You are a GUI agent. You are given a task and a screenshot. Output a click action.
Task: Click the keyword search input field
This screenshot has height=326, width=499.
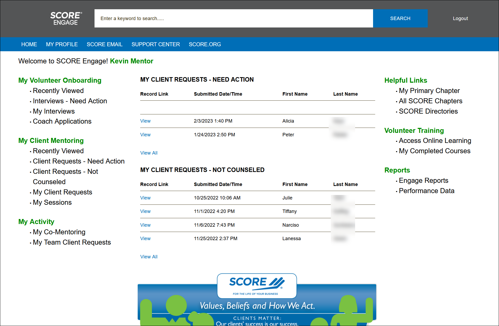pos(234,18)
